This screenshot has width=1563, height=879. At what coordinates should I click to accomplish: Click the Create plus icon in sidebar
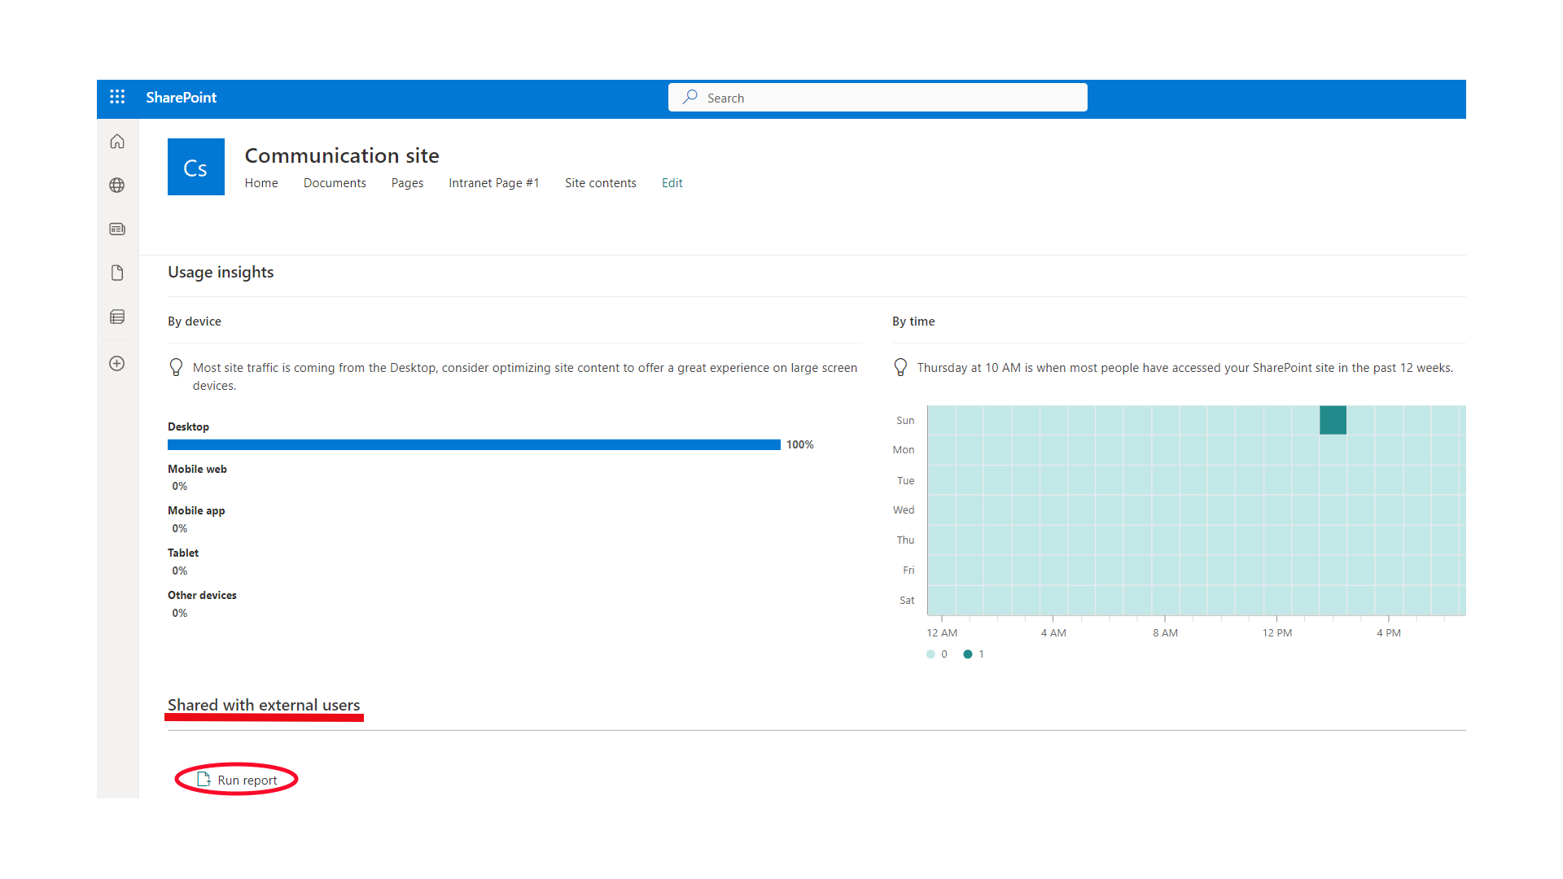(x=117, y=364)
